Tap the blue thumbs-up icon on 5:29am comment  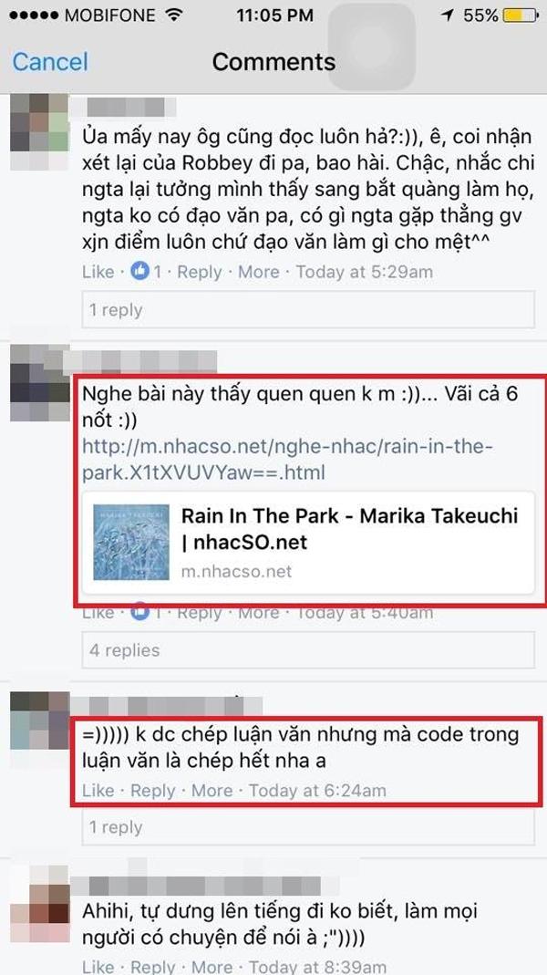click(139, 272)
